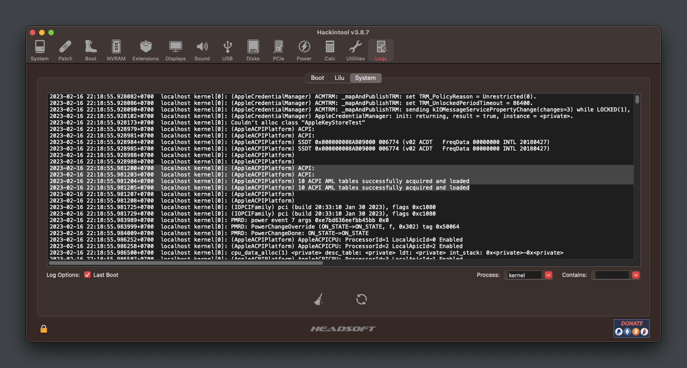Expand the Process dropdown arrow

(548, 275)
